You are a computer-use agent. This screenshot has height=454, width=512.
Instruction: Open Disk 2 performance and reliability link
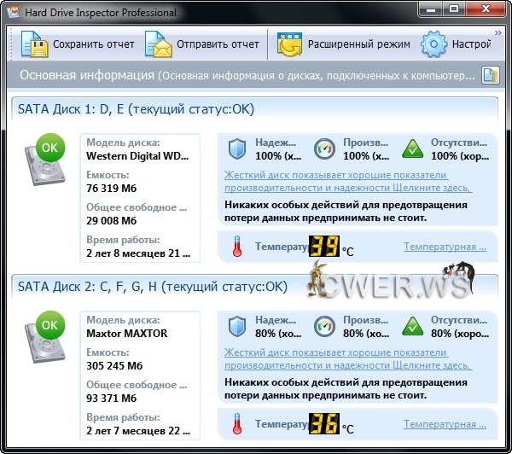tap(348, 358)
